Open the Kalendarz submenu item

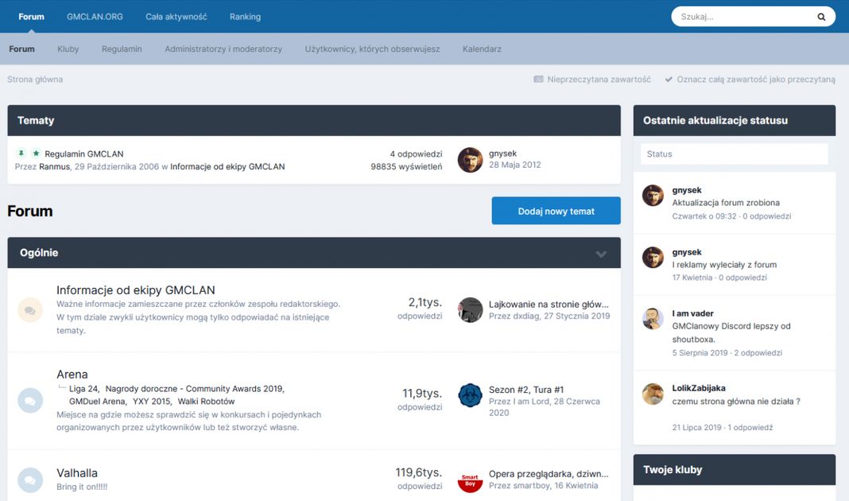pos(482,49)
